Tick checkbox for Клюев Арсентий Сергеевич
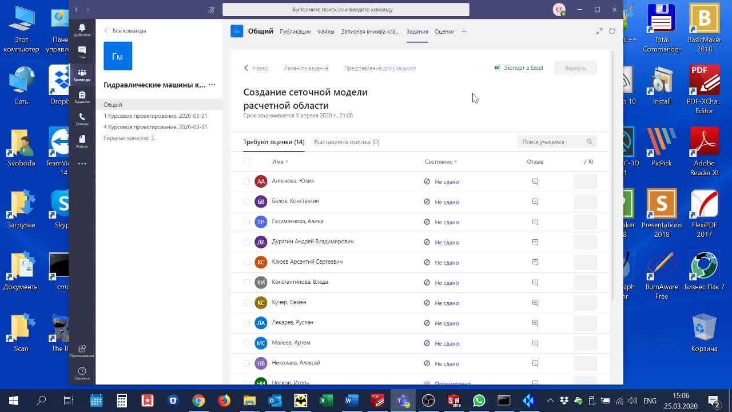Image resolution: width=732 pixels, height=412 pixels. (246, 262)
